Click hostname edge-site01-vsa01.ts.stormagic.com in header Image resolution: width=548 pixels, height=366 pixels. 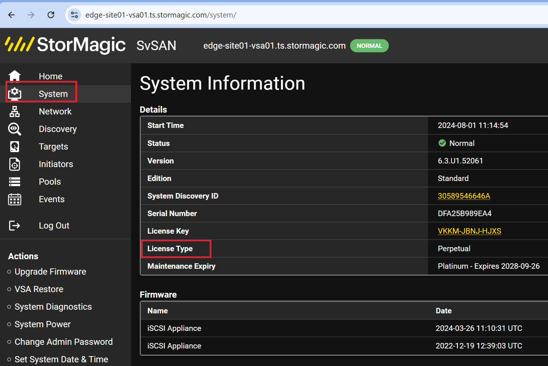(x=274, y=46)
